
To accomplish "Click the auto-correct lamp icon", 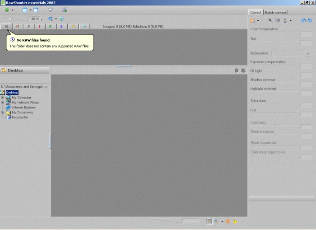I will tap(285, 21).
